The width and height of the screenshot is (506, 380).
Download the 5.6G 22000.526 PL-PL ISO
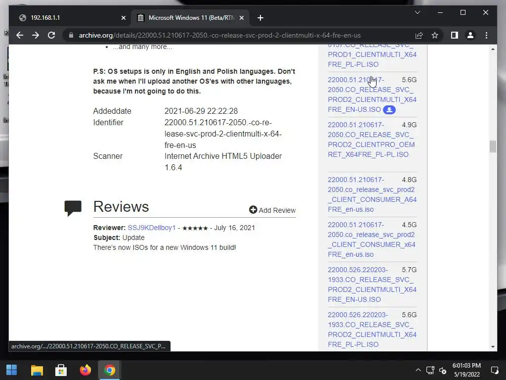(372, 330)
